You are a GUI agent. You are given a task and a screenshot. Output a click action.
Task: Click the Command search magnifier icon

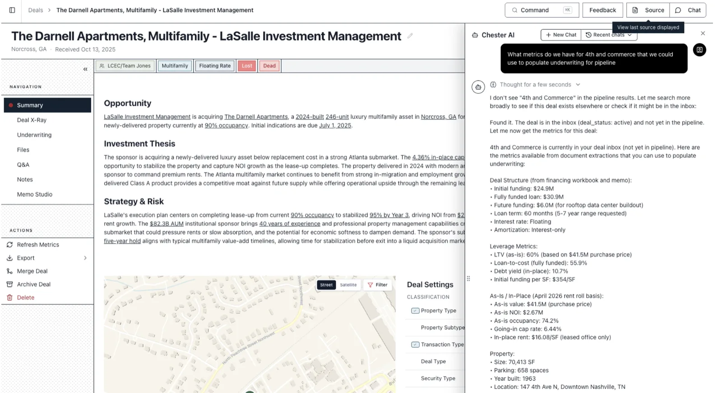514,10
